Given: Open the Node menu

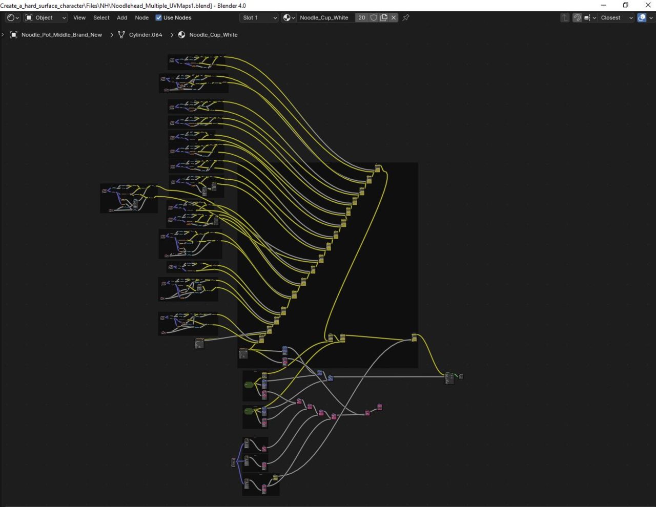Looking at the screenshot, I should pyautogui.click(x=142, y=17).
